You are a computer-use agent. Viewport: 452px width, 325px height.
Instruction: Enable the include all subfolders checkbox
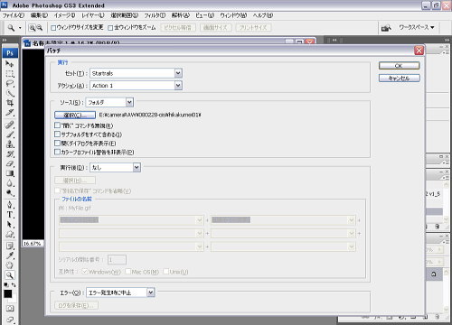57,135
